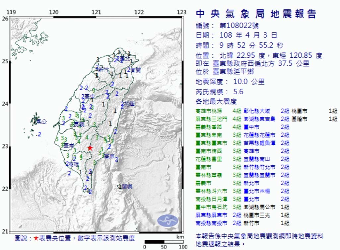Click the 高雄 city label on the map
The width and height of the screenshot is (340, 250).
(x=74, y=165)
